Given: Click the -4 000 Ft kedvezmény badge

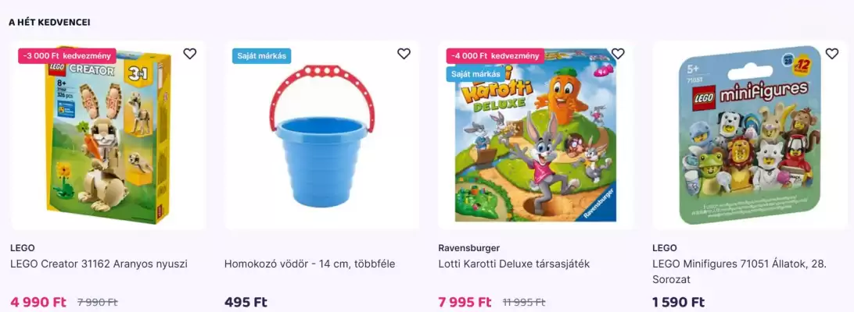Looking at the screenshot, I should [x=496, y=55].
